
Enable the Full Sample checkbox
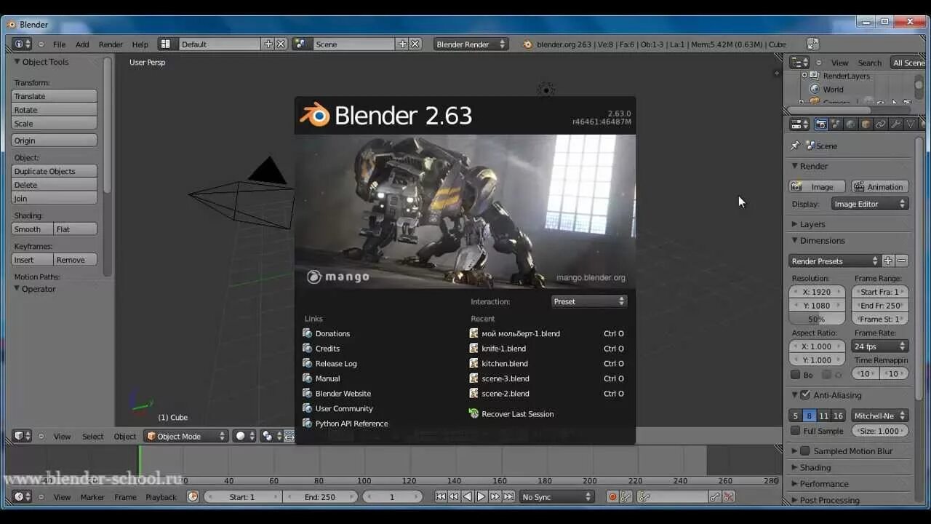point(796,431)
